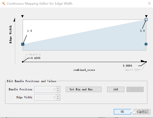This screenshot has height=118, width=153.
Task: Select the left black triangle handle marker
Action: tap(22, 16)
